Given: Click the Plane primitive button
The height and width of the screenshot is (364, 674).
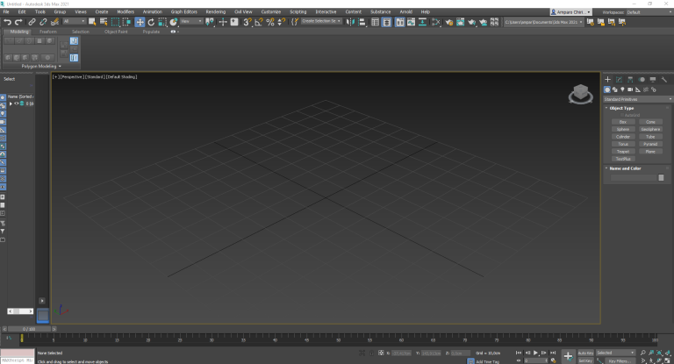Looking at the screenshot, I should point(650,152).
